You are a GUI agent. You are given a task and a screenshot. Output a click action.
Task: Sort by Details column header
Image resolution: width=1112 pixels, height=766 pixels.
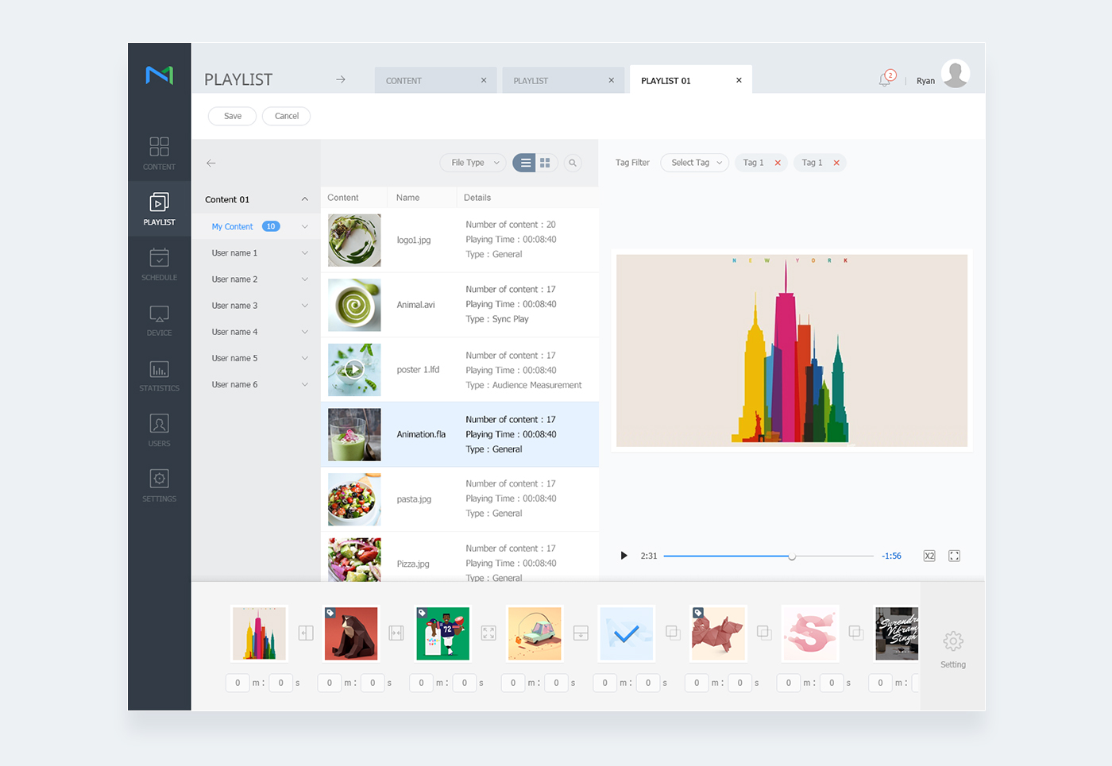(477, 198)
